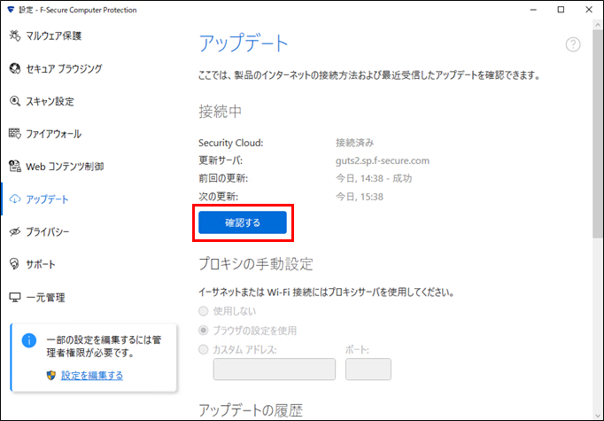
Task: Switch to ファイアウォール settings
Action: coord(53,134)
